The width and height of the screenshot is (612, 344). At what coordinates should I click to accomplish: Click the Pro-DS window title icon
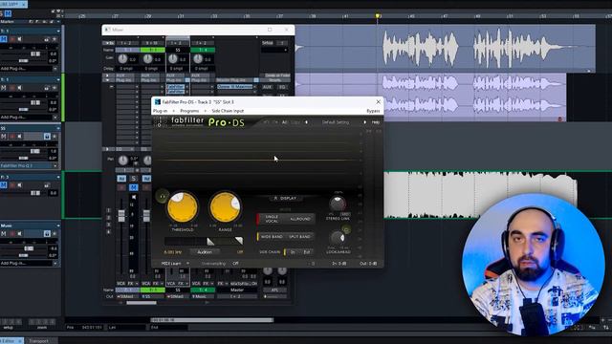coord(157,102)
